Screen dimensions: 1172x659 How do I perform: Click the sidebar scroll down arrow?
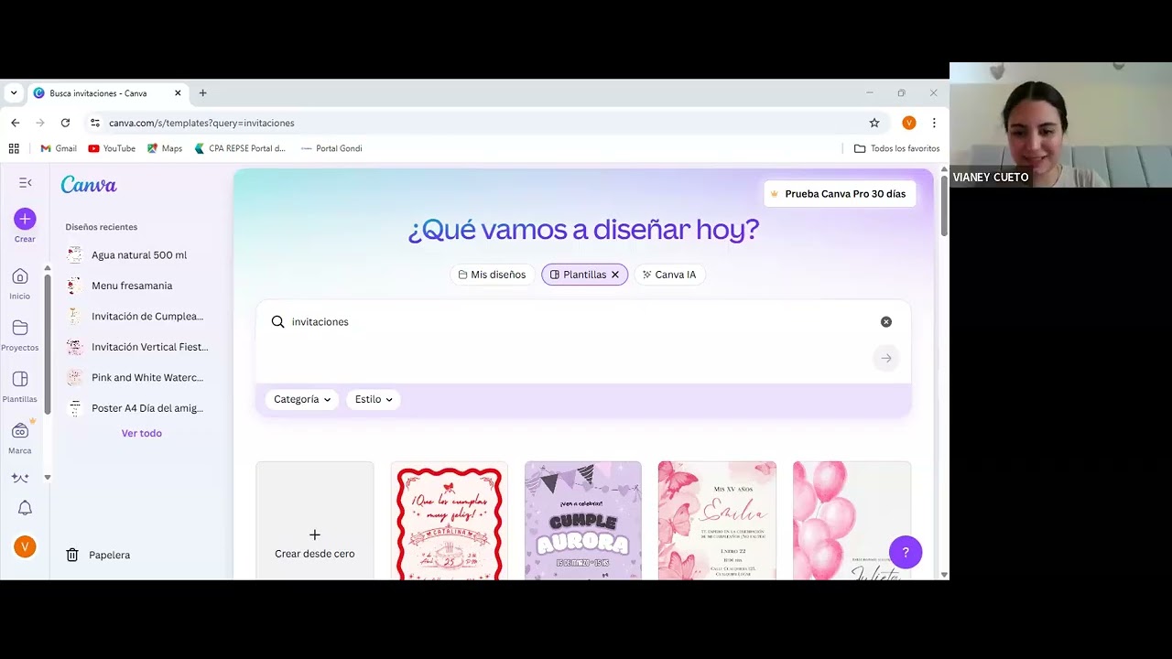pyautogui.click(x=48, y=478)
